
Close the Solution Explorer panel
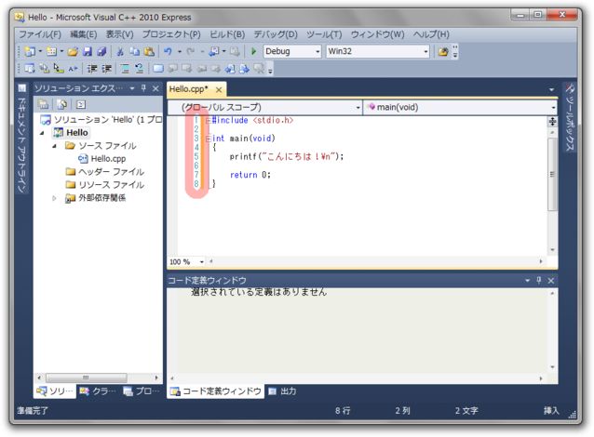[155, 88]
